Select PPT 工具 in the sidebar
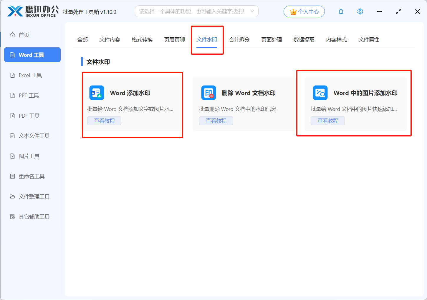Viewport: 427px width, 300px height. point(32,95)
